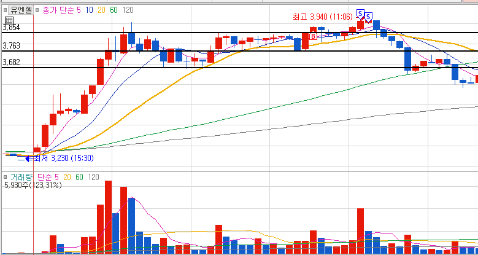
Task: Click the tallest red volume bar
Action: 108,217
